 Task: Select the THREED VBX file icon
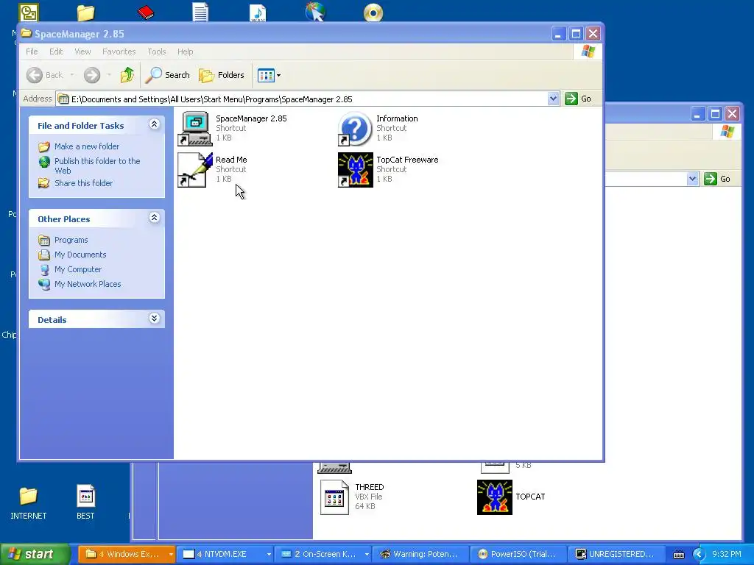[335, 497]
